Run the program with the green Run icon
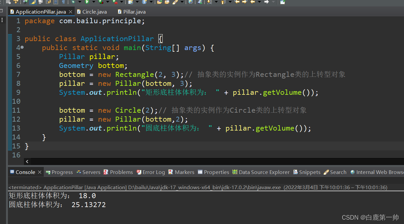The width and height of the screenshot is (404, 224). [x=87, y=2]
